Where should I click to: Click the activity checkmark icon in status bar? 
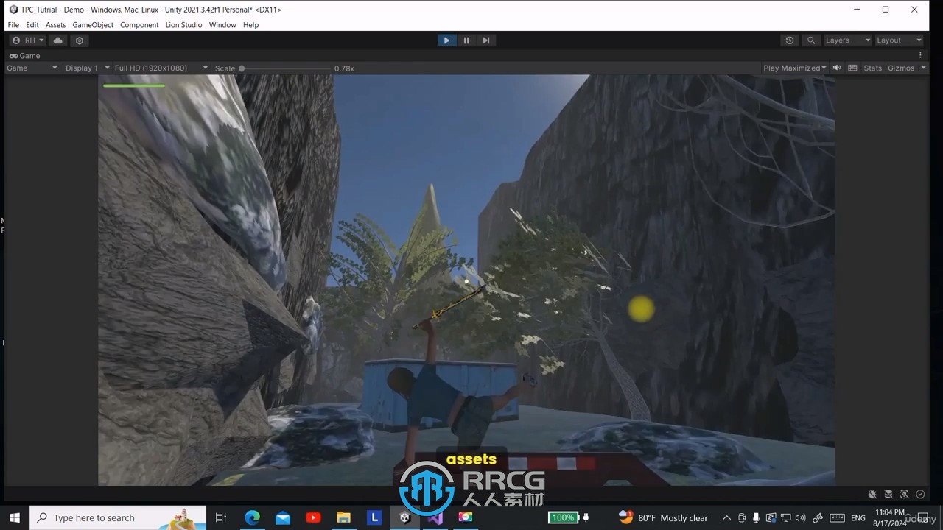920,495
